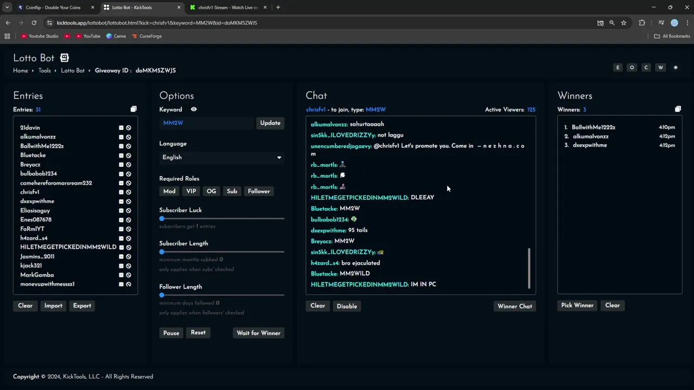Bookmark this page with star icon
Screen dimensions: 694x390
[624, 23]
